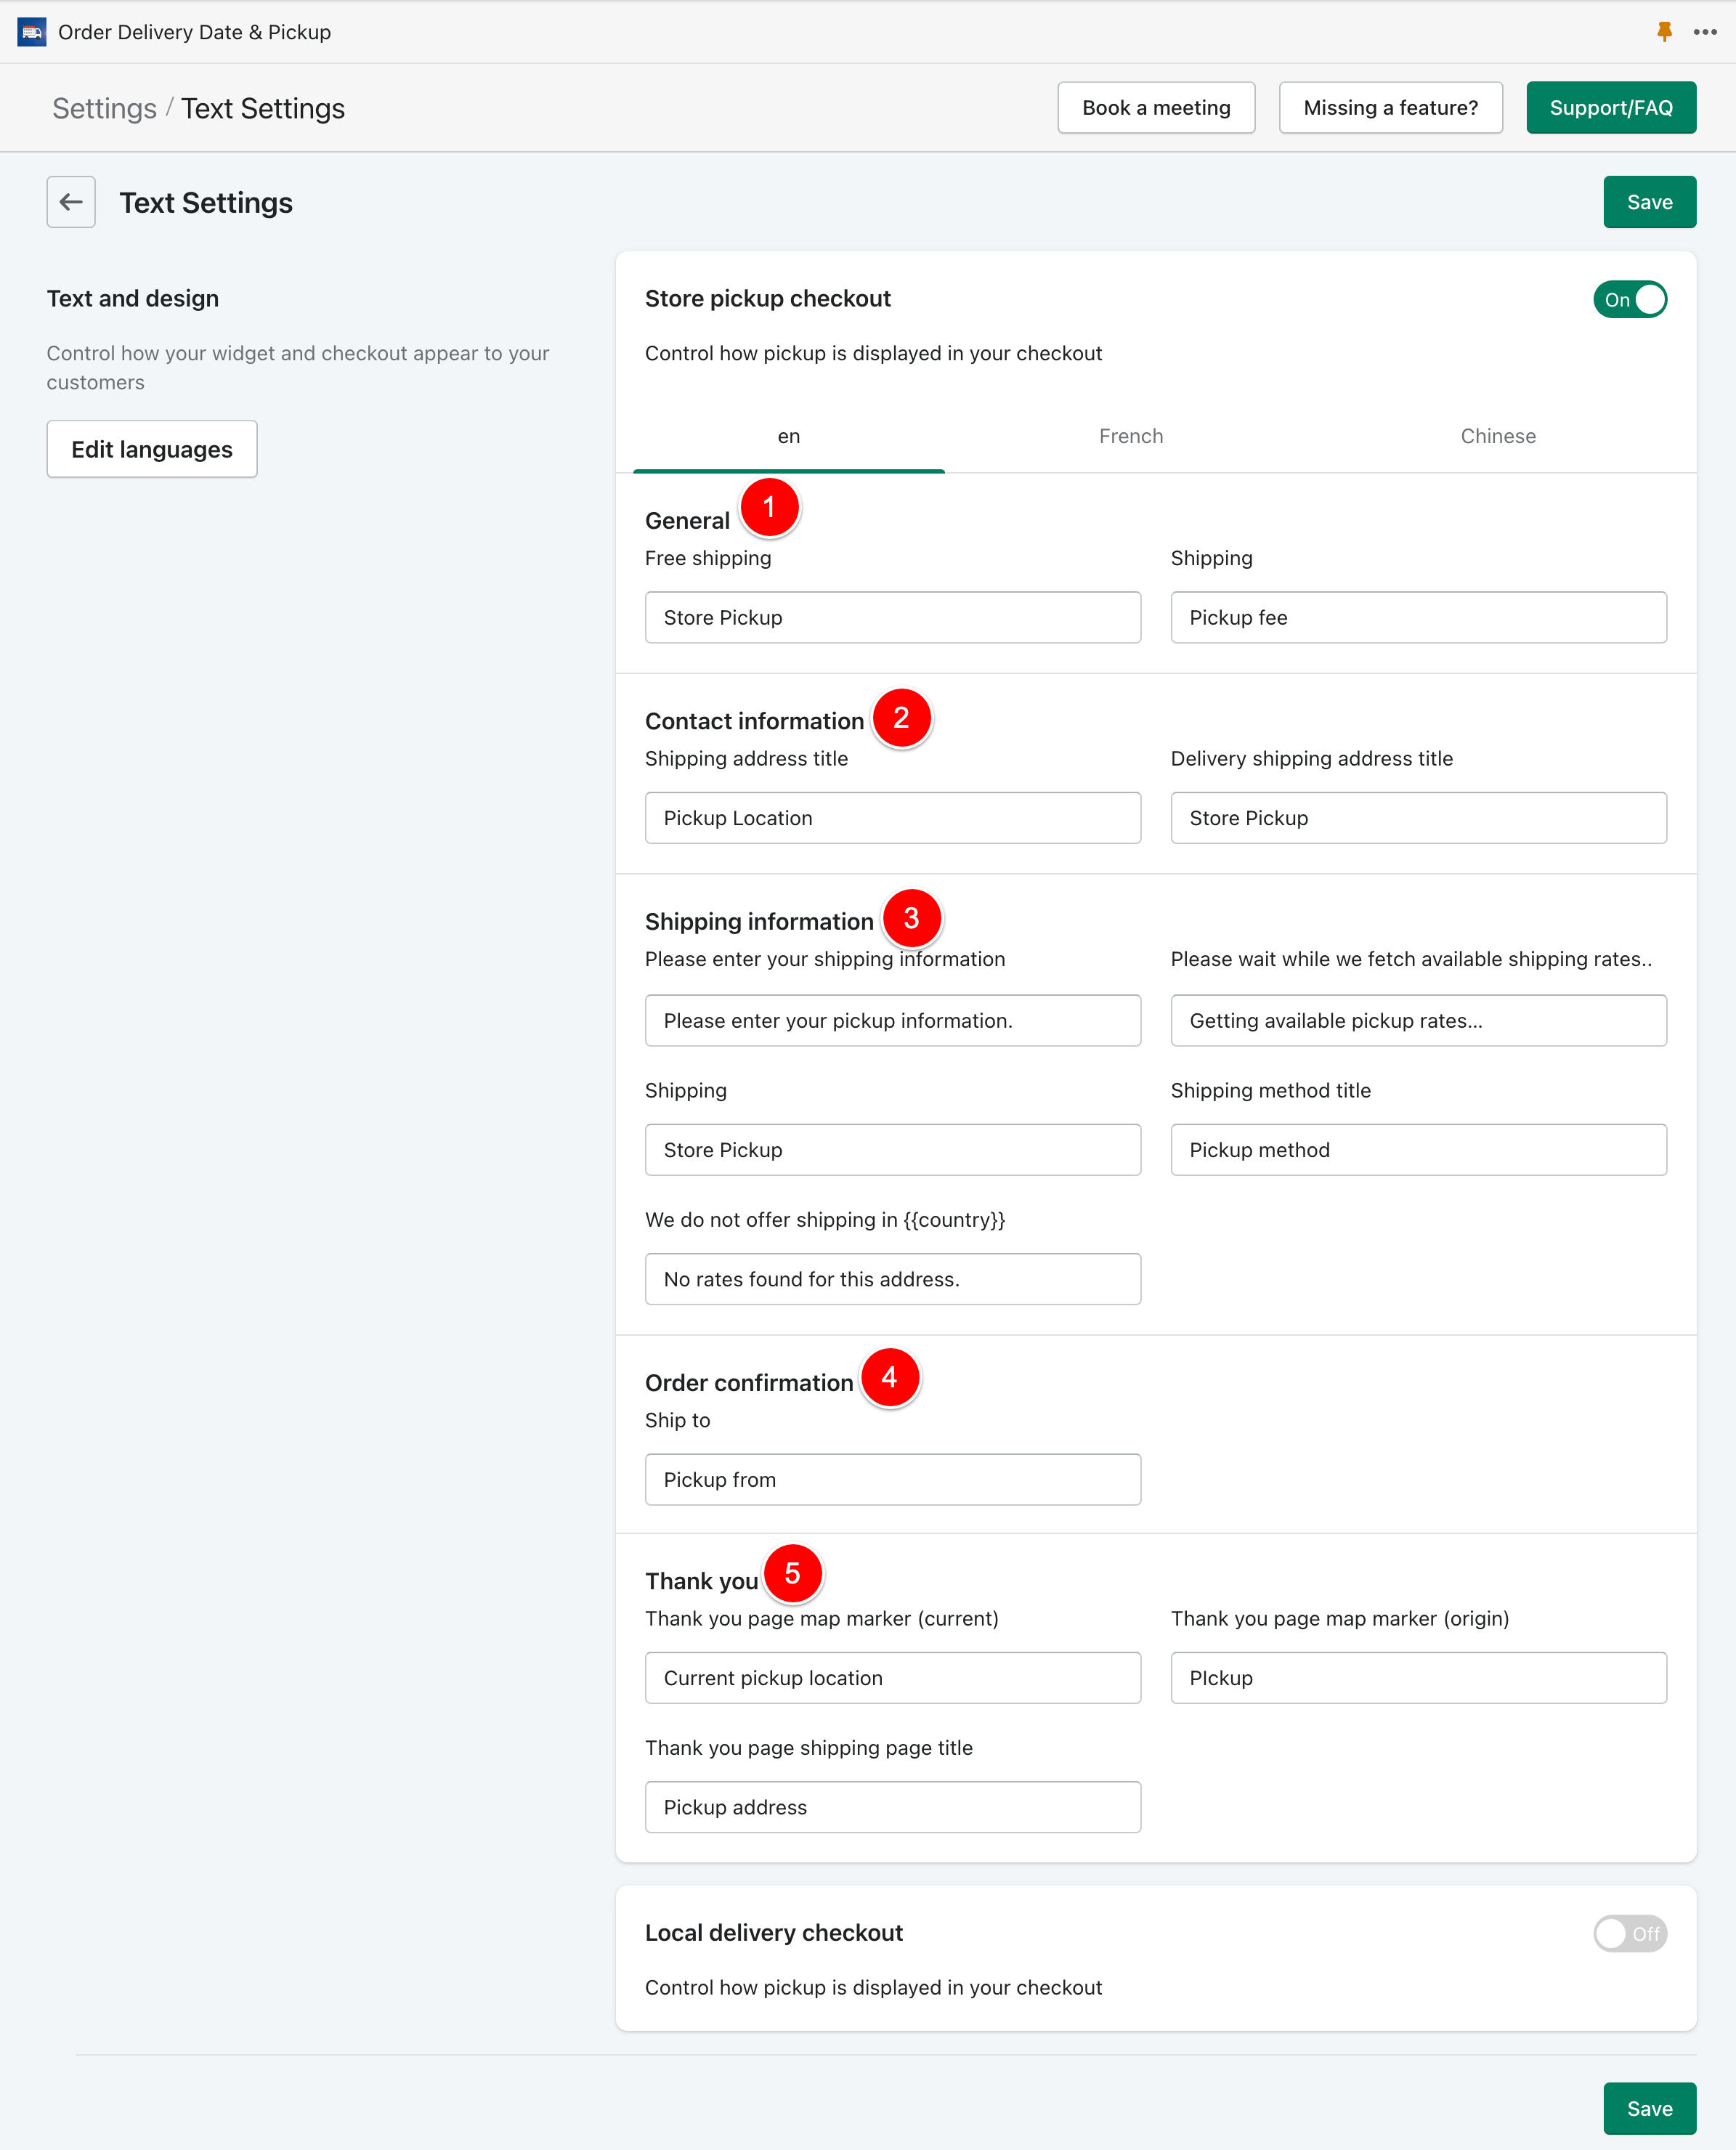The height and width of the screenshot is (2150, 1736).
Task: Enable the Local delivery checkout toggle
Action: (1629, 1934)
